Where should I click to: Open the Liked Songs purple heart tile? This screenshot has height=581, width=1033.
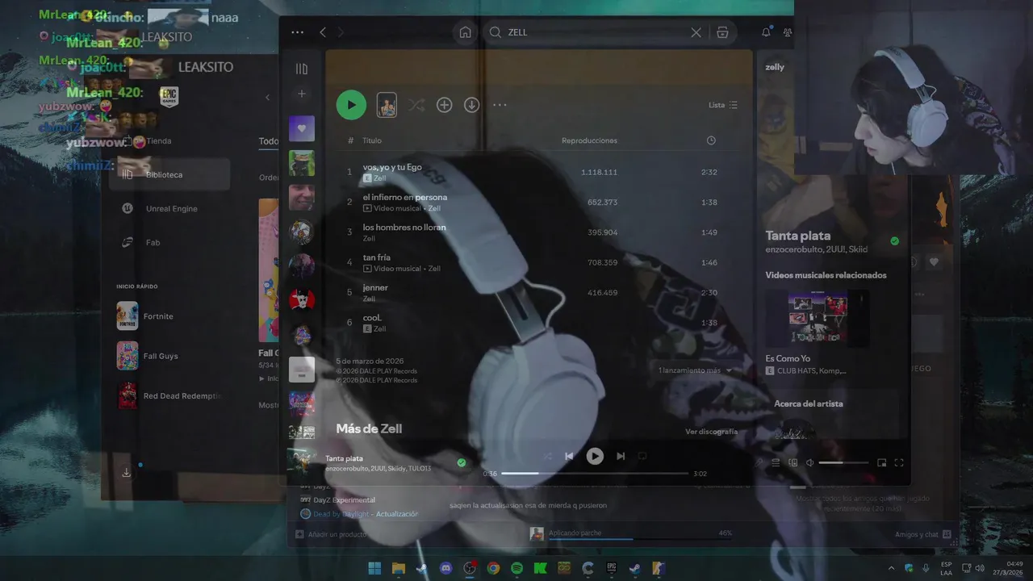pyautogui.click(x=302, y=128)
